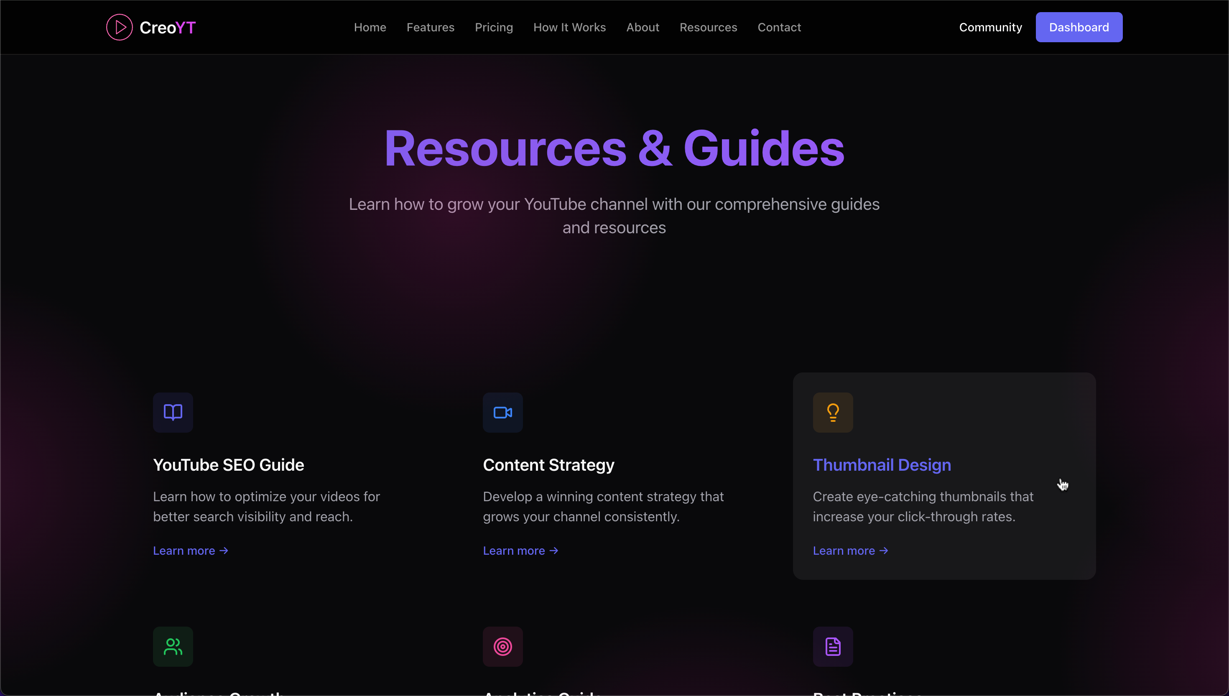Viewport: 1229px width, 696px height.
Task: Click the green users icon
Action: pyautogui.click(x=173, y=647)
